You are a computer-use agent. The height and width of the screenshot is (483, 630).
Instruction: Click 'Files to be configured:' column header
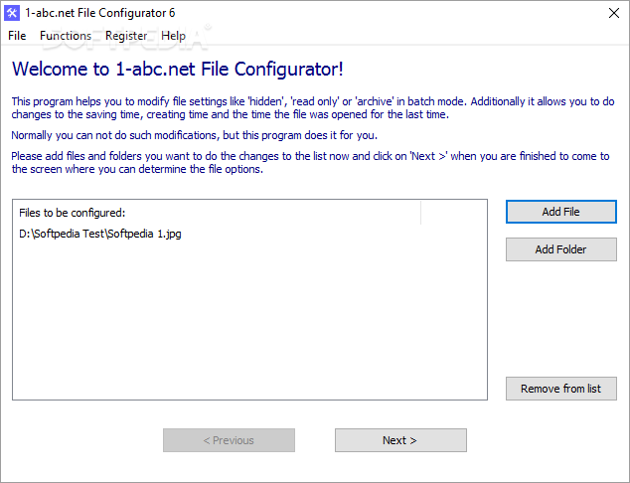pos(218,213)
